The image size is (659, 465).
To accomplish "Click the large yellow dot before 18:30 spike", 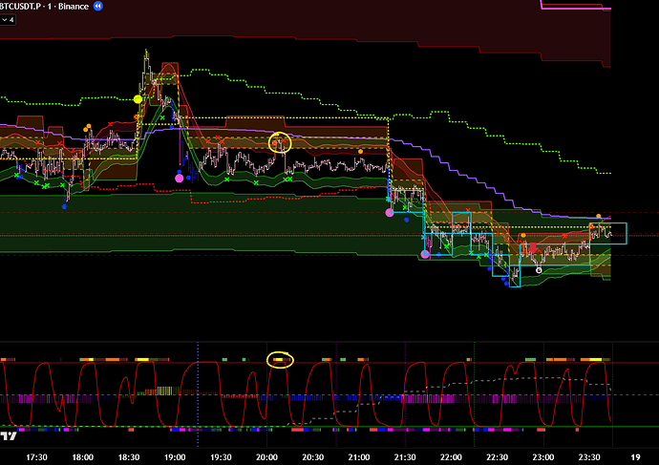I will point(138,99).
